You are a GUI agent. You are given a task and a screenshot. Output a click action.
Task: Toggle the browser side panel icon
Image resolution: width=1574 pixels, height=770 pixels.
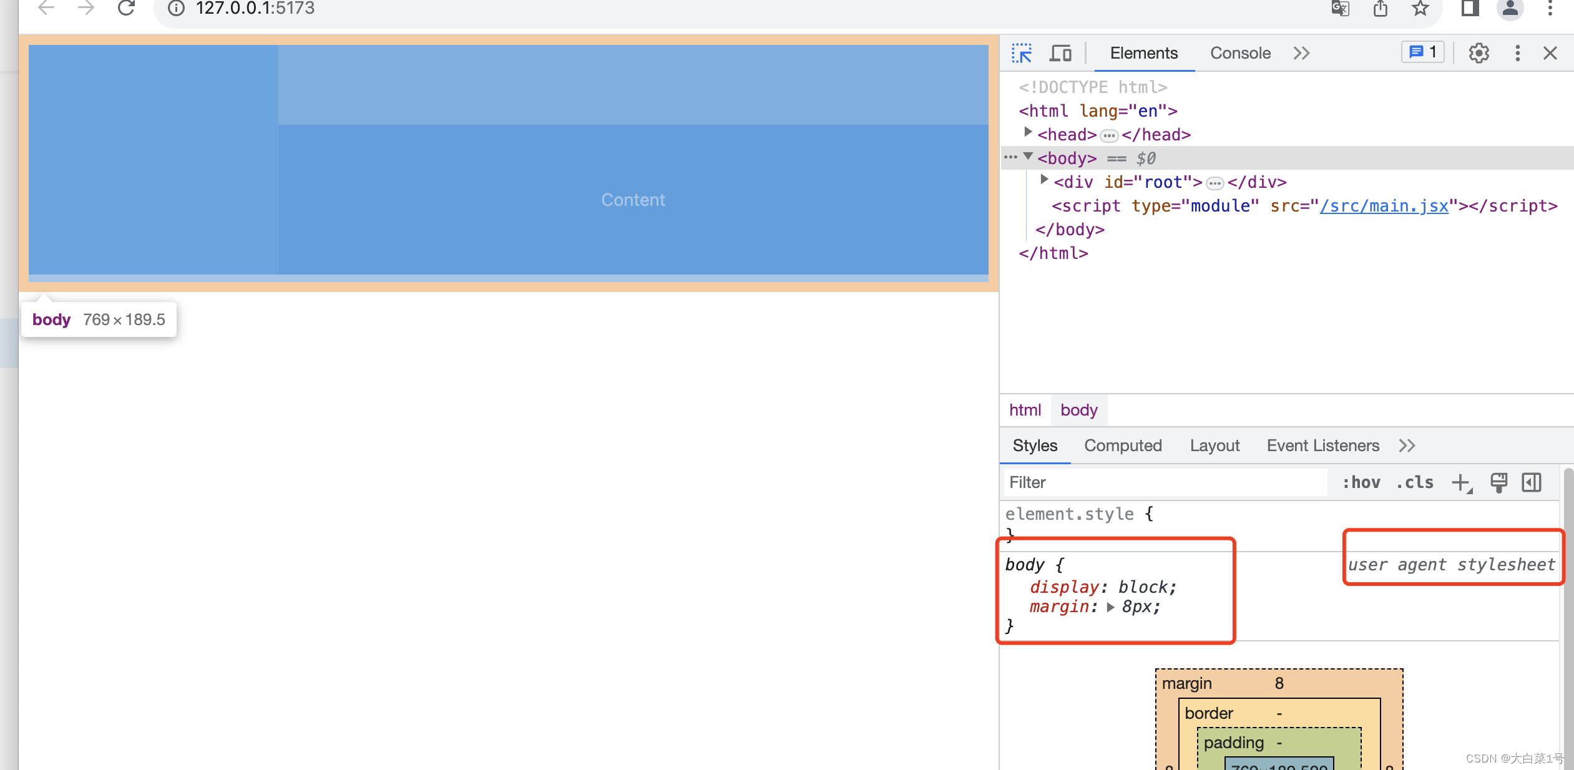tap(1470, 8)
